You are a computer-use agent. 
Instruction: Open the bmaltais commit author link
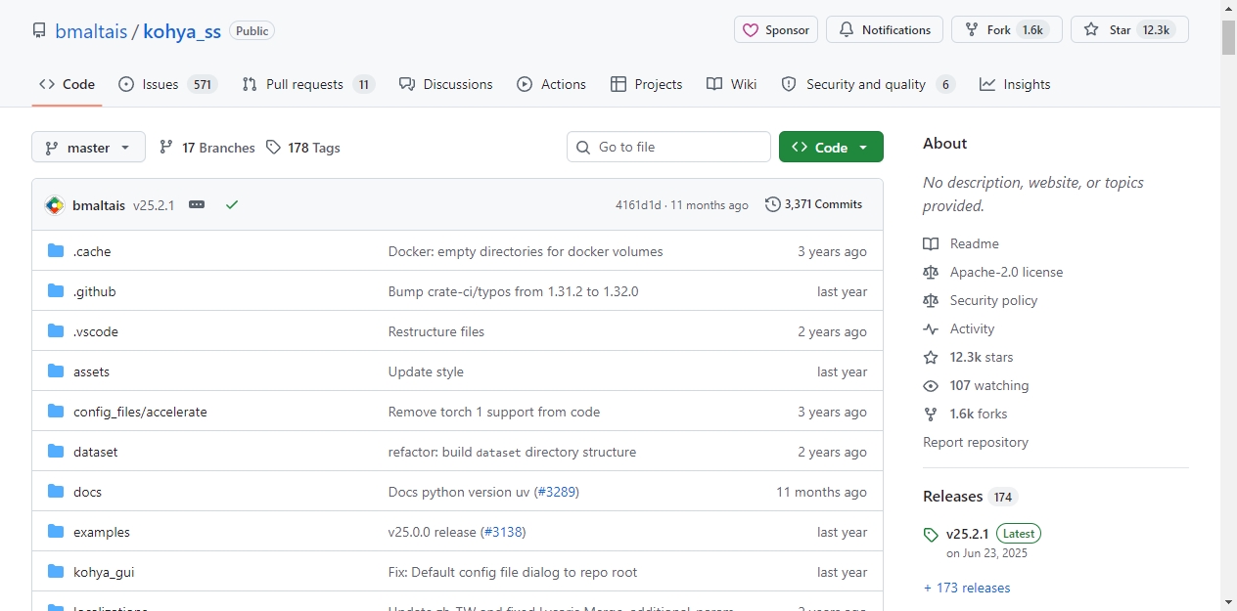(x=99, y=205)
